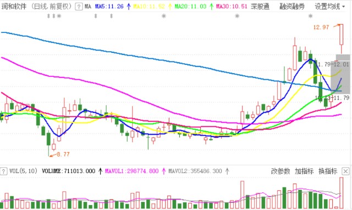Click the dropdown arrow beside 设置均线
This screenshot has width=352, height=210.
343,7
